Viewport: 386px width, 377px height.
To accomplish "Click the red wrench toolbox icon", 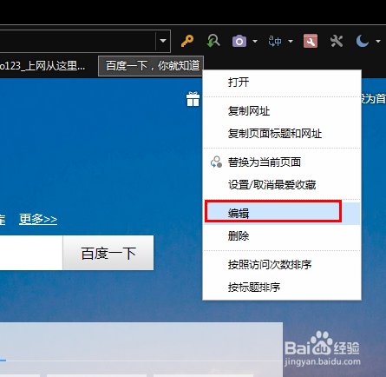I will 311,41.
